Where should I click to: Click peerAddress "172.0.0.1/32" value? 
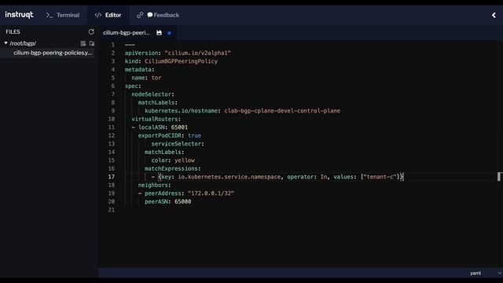coord(211,193)
